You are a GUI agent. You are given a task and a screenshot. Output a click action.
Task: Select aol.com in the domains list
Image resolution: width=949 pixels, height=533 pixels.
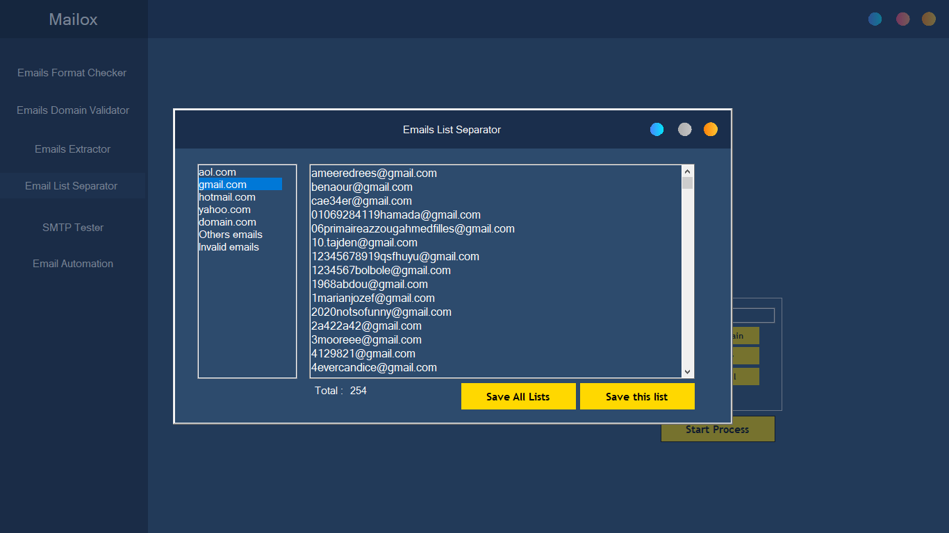(217, 171)
